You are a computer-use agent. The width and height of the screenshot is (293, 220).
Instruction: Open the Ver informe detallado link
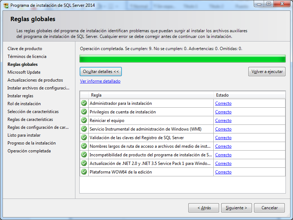100,81
